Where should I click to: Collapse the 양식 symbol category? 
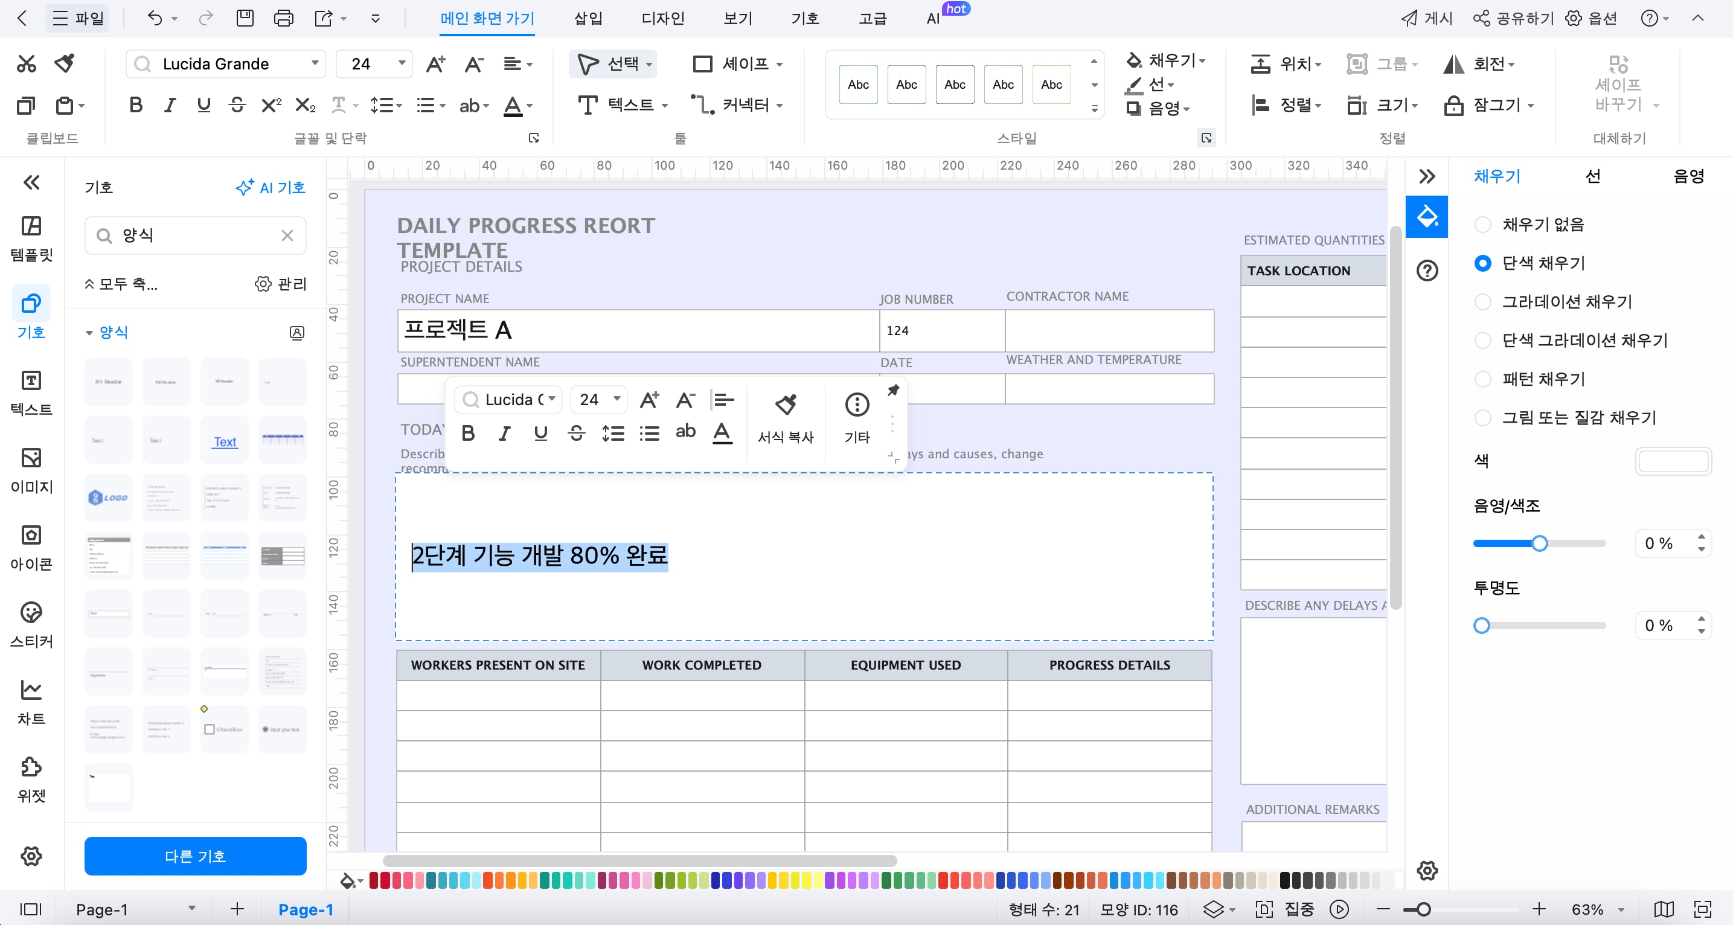(x=89, y=332)
